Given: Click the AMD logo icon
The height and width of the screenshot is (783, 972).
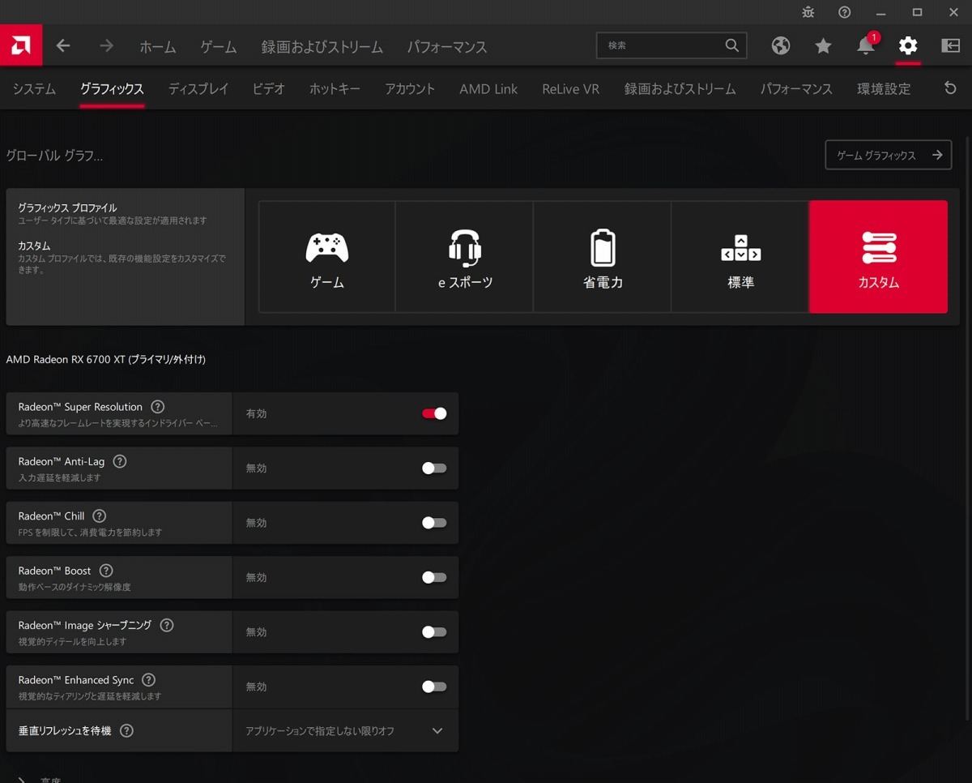Looking at the screenshot, I should pyautogui.click(x=21, y=45).
